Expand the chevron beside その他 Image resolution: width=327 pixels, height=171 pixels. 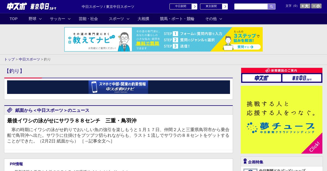coord(221,19)
